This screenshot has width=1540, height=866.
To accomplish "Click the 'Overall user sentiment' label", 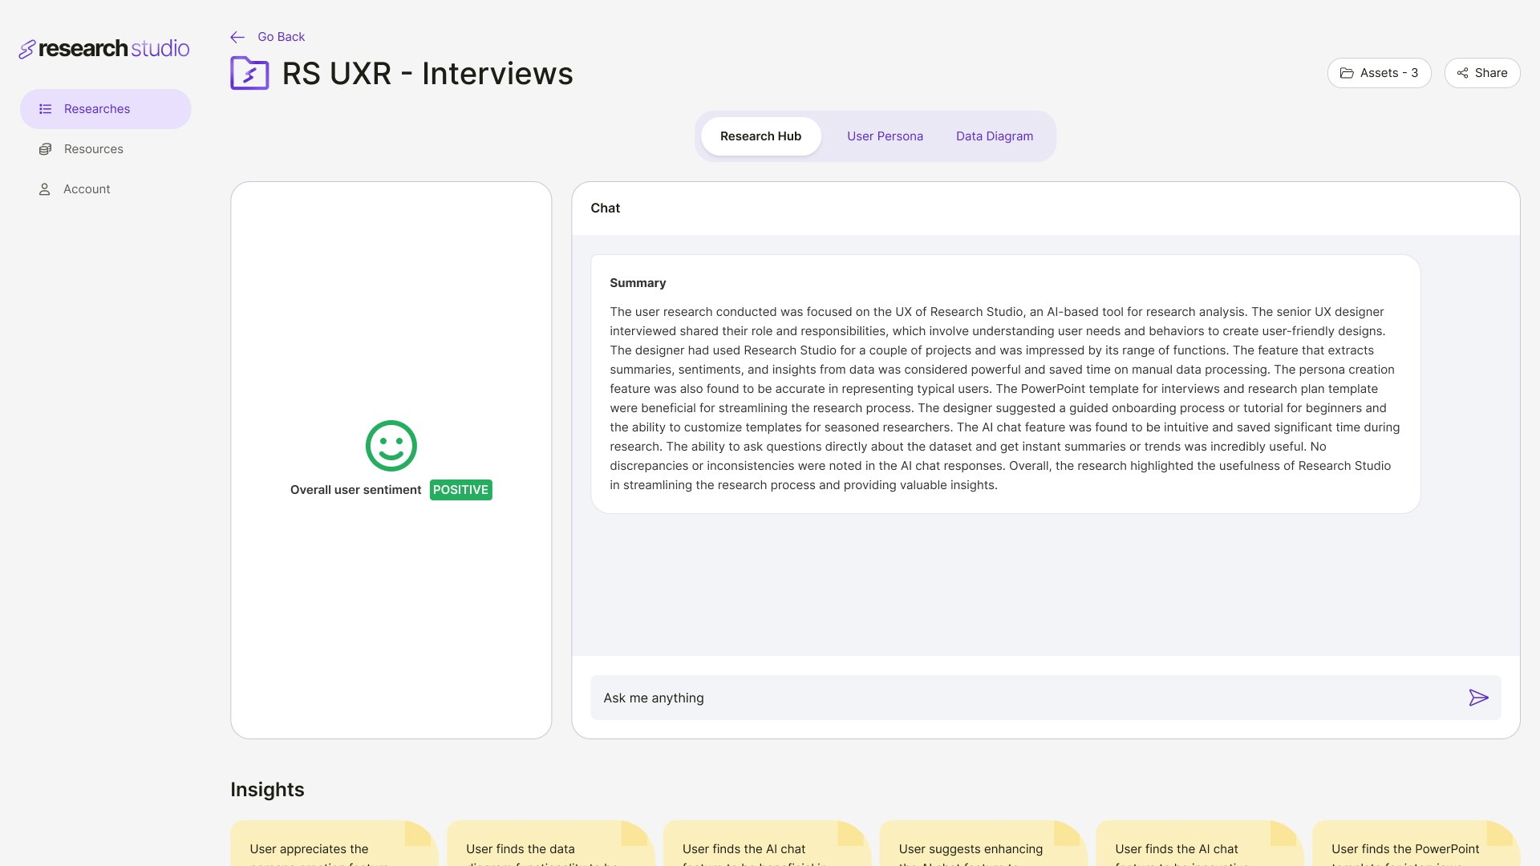I will click(355, 490).
